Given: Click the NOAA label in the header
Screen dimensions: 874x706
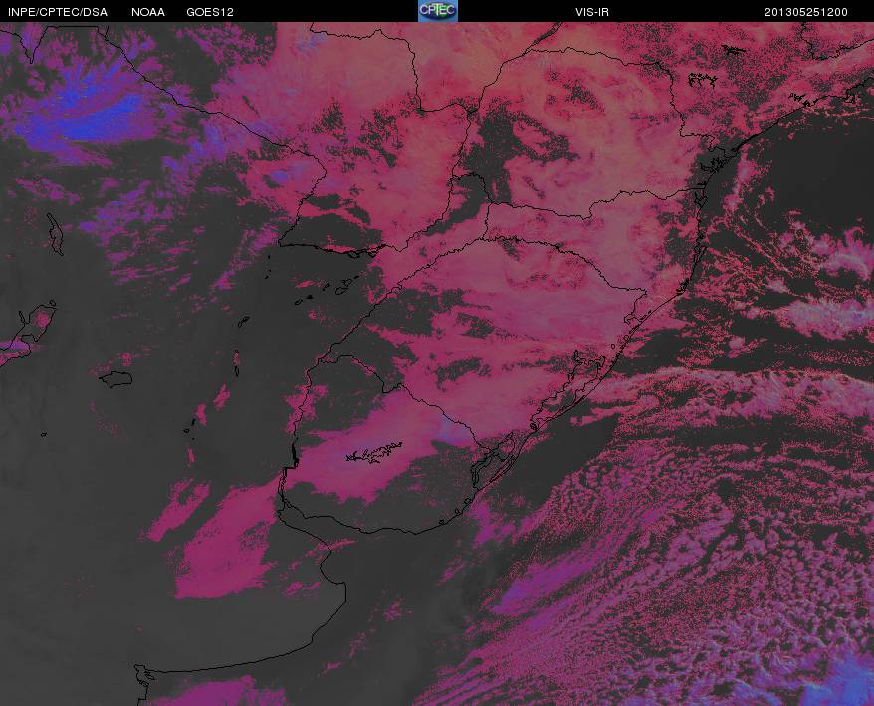Looking at the screenshot, I should [x=148, y=12].
